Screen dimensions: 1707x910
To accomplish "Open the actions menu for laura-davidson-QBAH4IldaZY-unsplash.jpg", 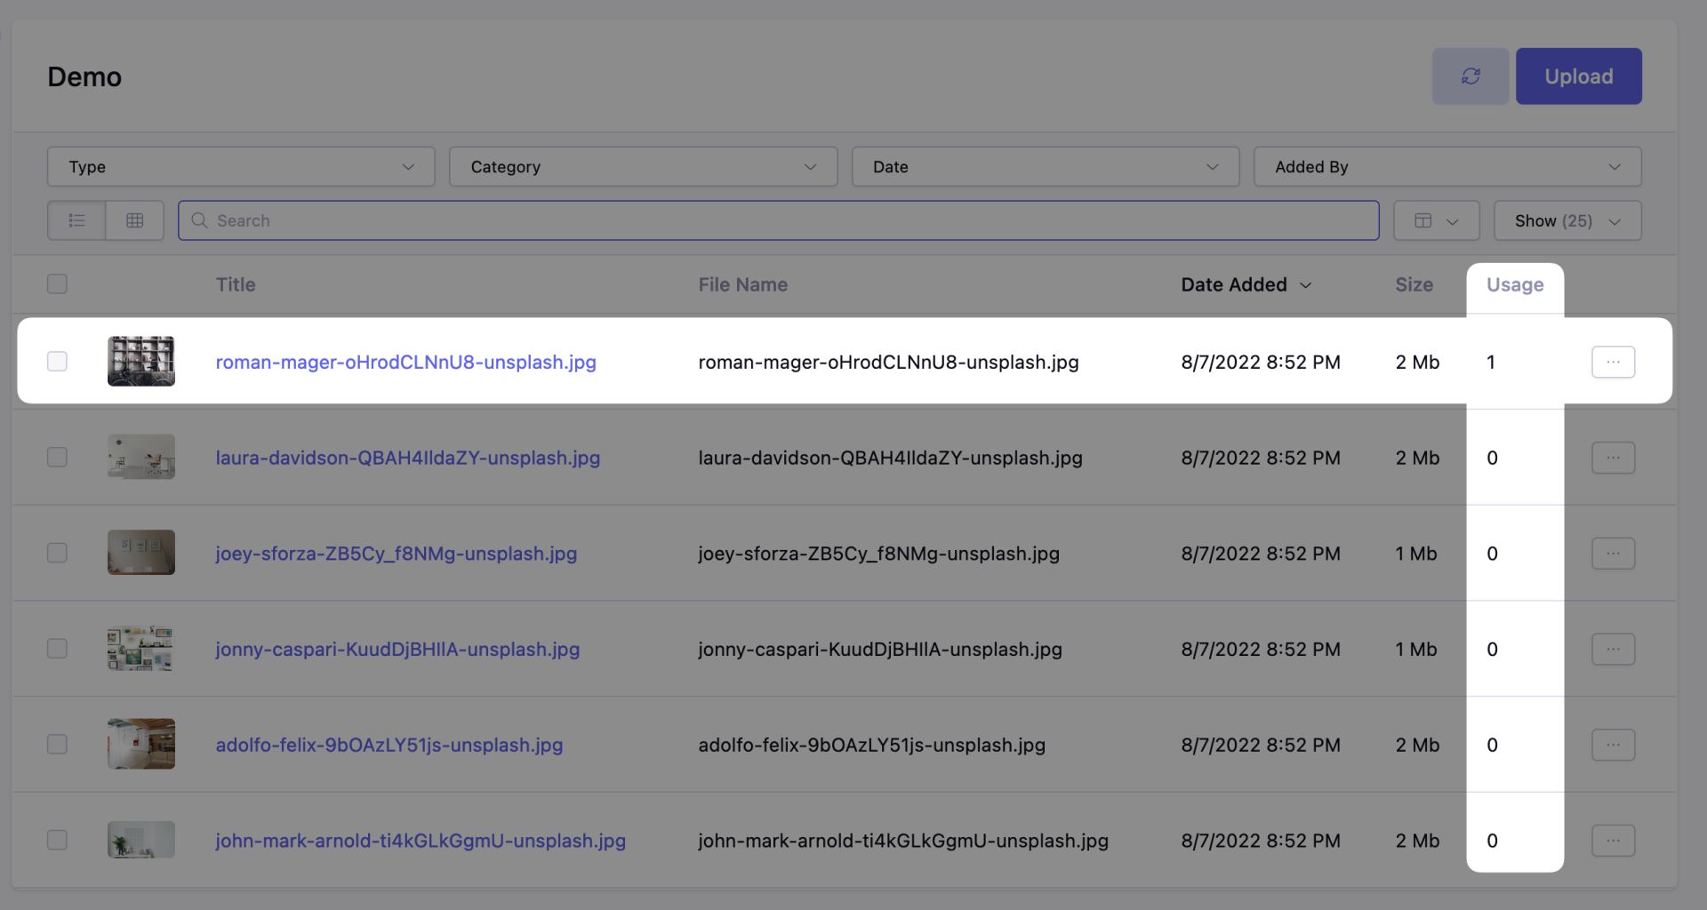I will pyautogui.click(x=1613, y=457).
